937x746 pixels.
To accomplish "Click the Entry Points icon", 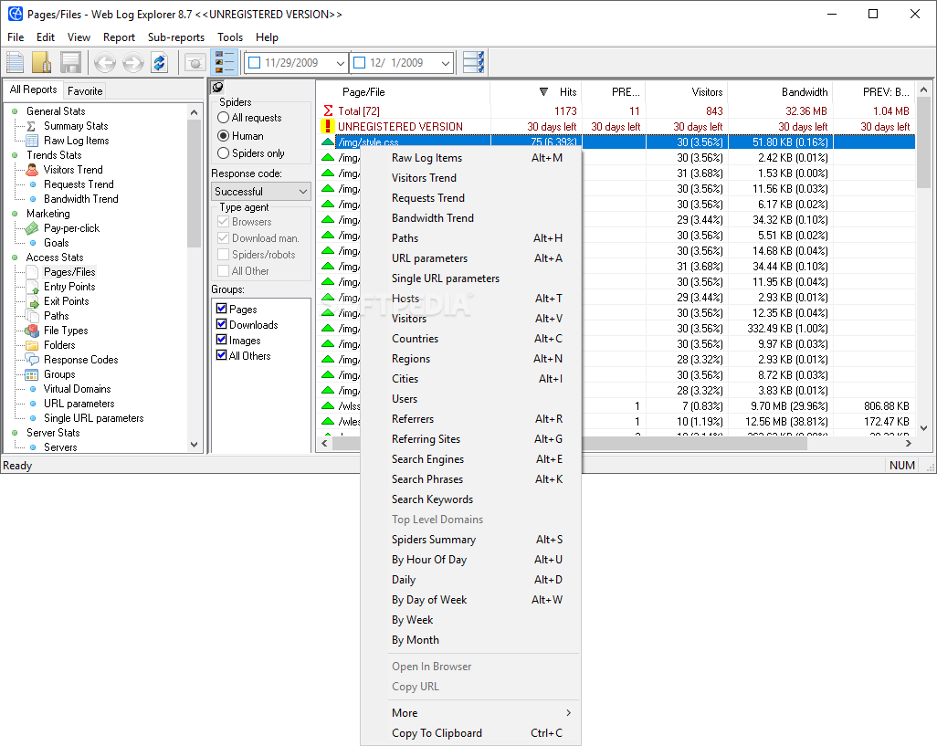I will pyautogui.click(x=32, y=287).
